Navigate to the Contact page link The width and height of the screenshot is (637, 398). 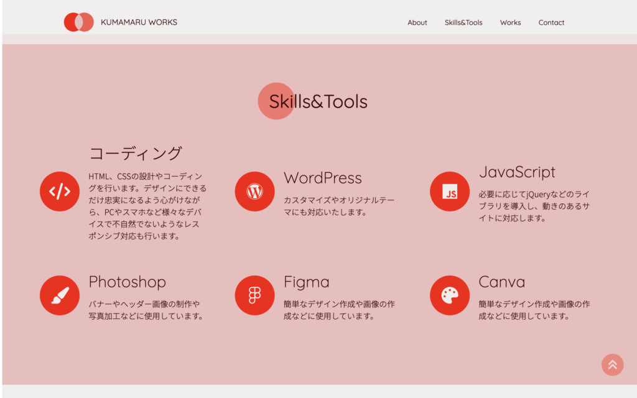tap(551, 22)
